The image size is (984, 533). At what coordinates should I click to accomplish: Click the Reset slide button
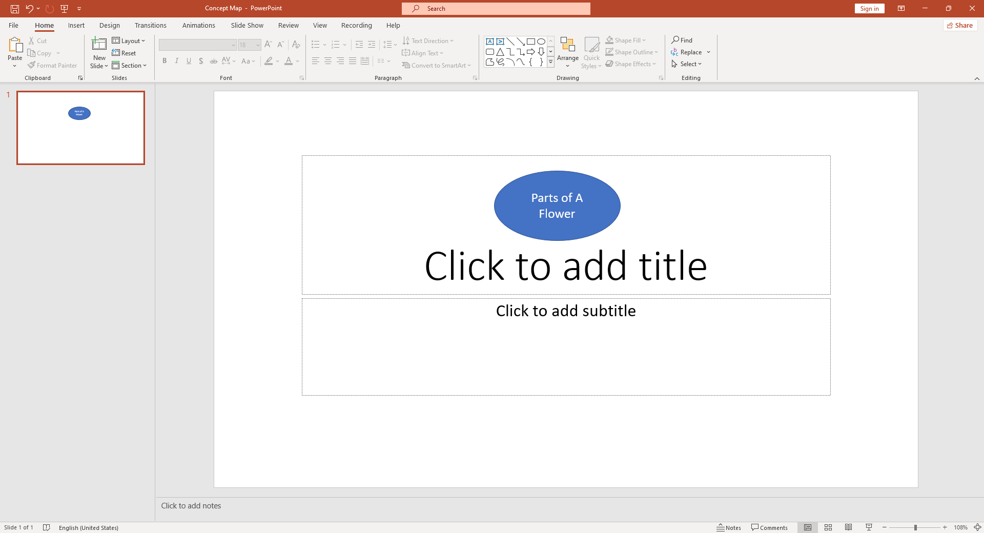coord(124,53)
